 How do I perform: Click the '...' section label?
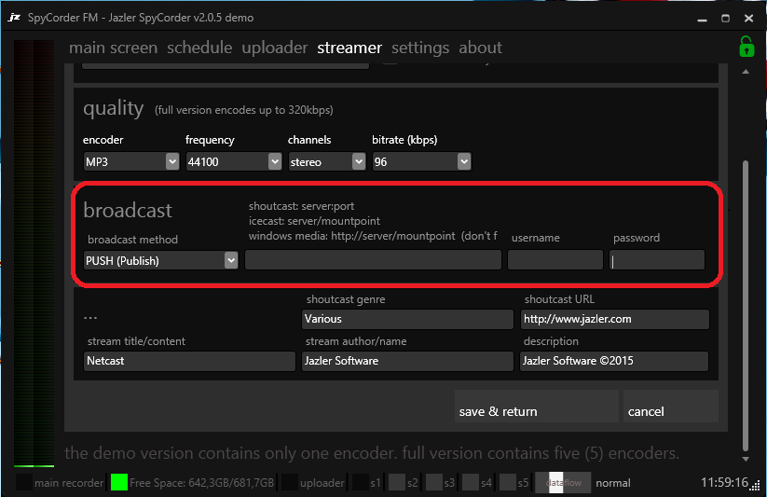[x=90, y=318]
